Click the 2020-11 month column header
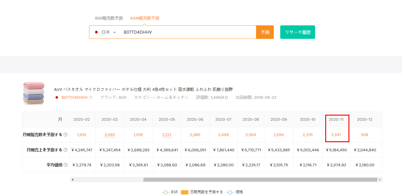Screen dimensions: 402x196 336,120
